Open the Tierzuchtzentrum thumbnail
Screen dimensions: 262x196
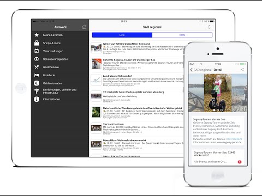(96, 128)
